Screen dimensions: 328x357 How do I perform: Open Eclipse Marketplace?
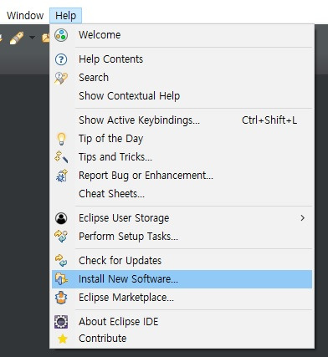click(x=182, y=298)
